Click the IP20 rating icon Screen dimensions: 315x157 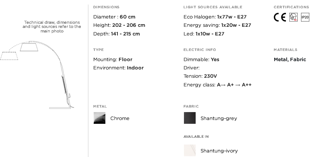click(305, 17)
